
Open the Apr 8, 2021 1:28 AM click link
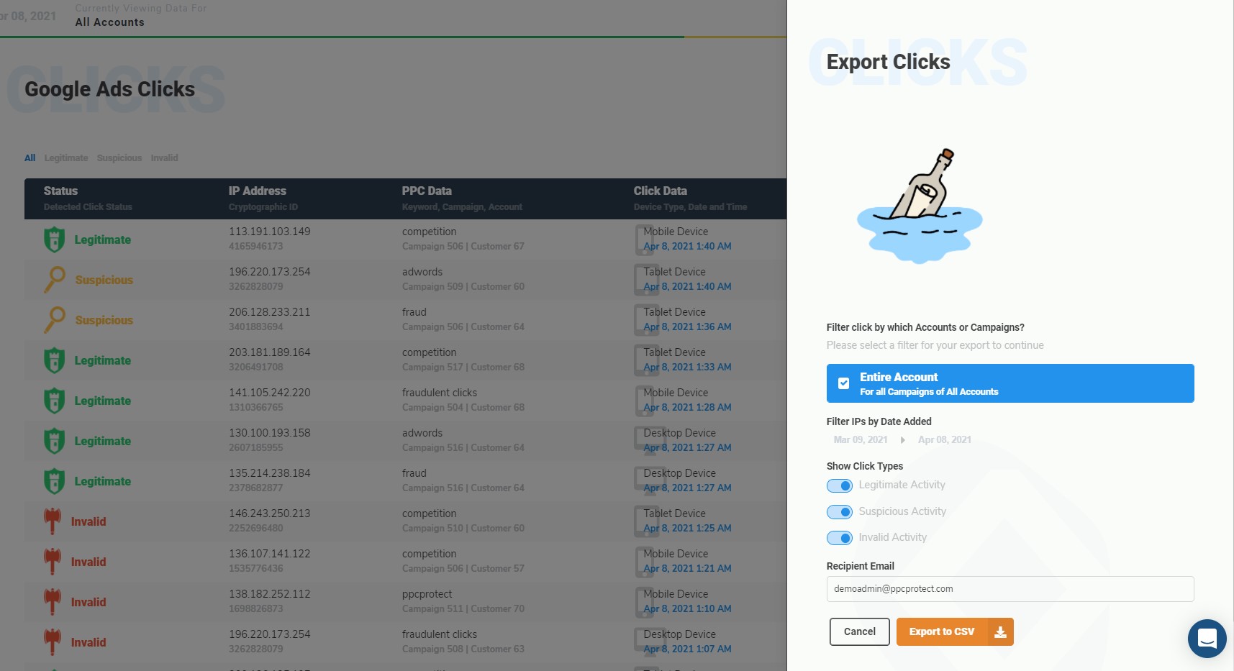pos(688,408)
